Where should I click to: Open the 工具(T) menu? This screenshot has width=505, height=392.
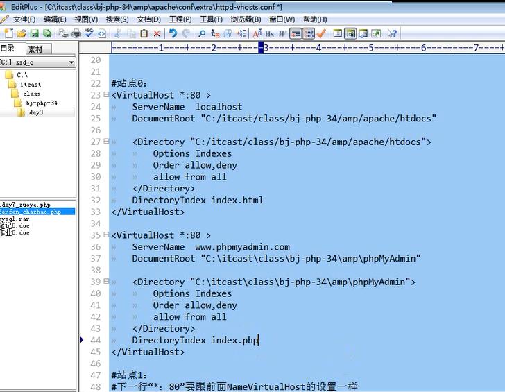click(x=212, y=19)
